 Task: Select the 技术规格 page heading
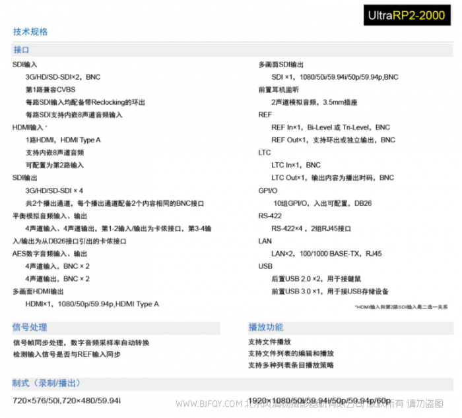tap(30, 32)
